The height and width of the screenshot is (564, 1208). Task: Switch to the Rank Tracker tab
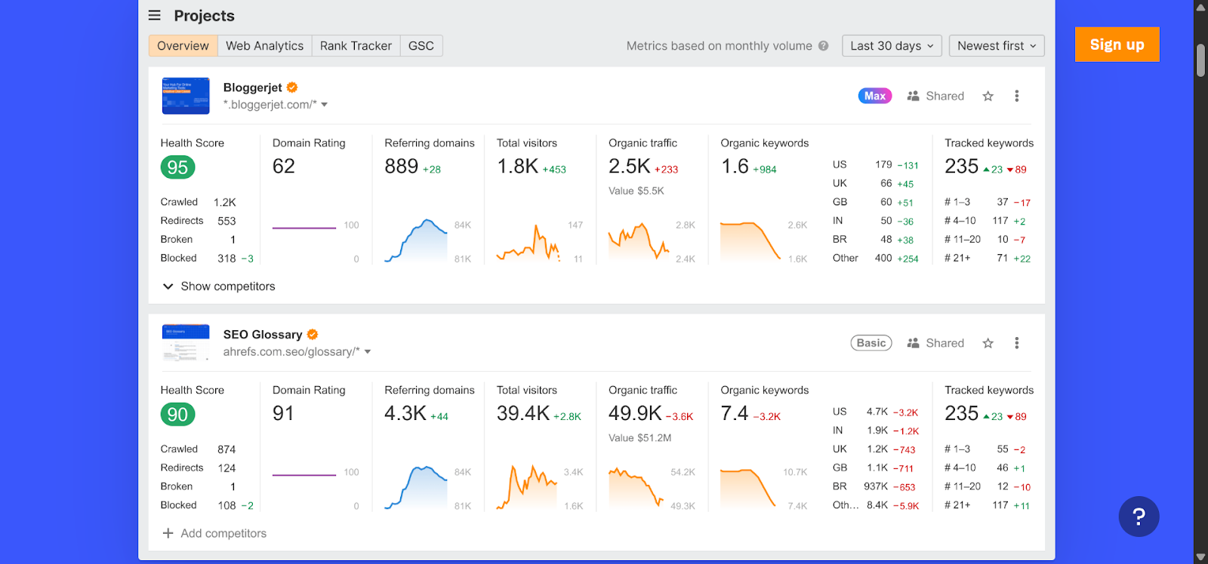[x=356, y=46]
